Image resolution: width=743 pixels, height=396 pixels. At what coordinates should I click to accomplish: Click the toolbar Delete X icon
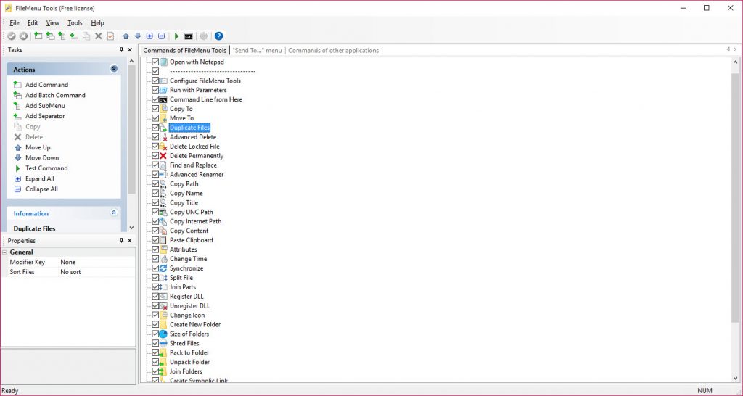[99, 36]
